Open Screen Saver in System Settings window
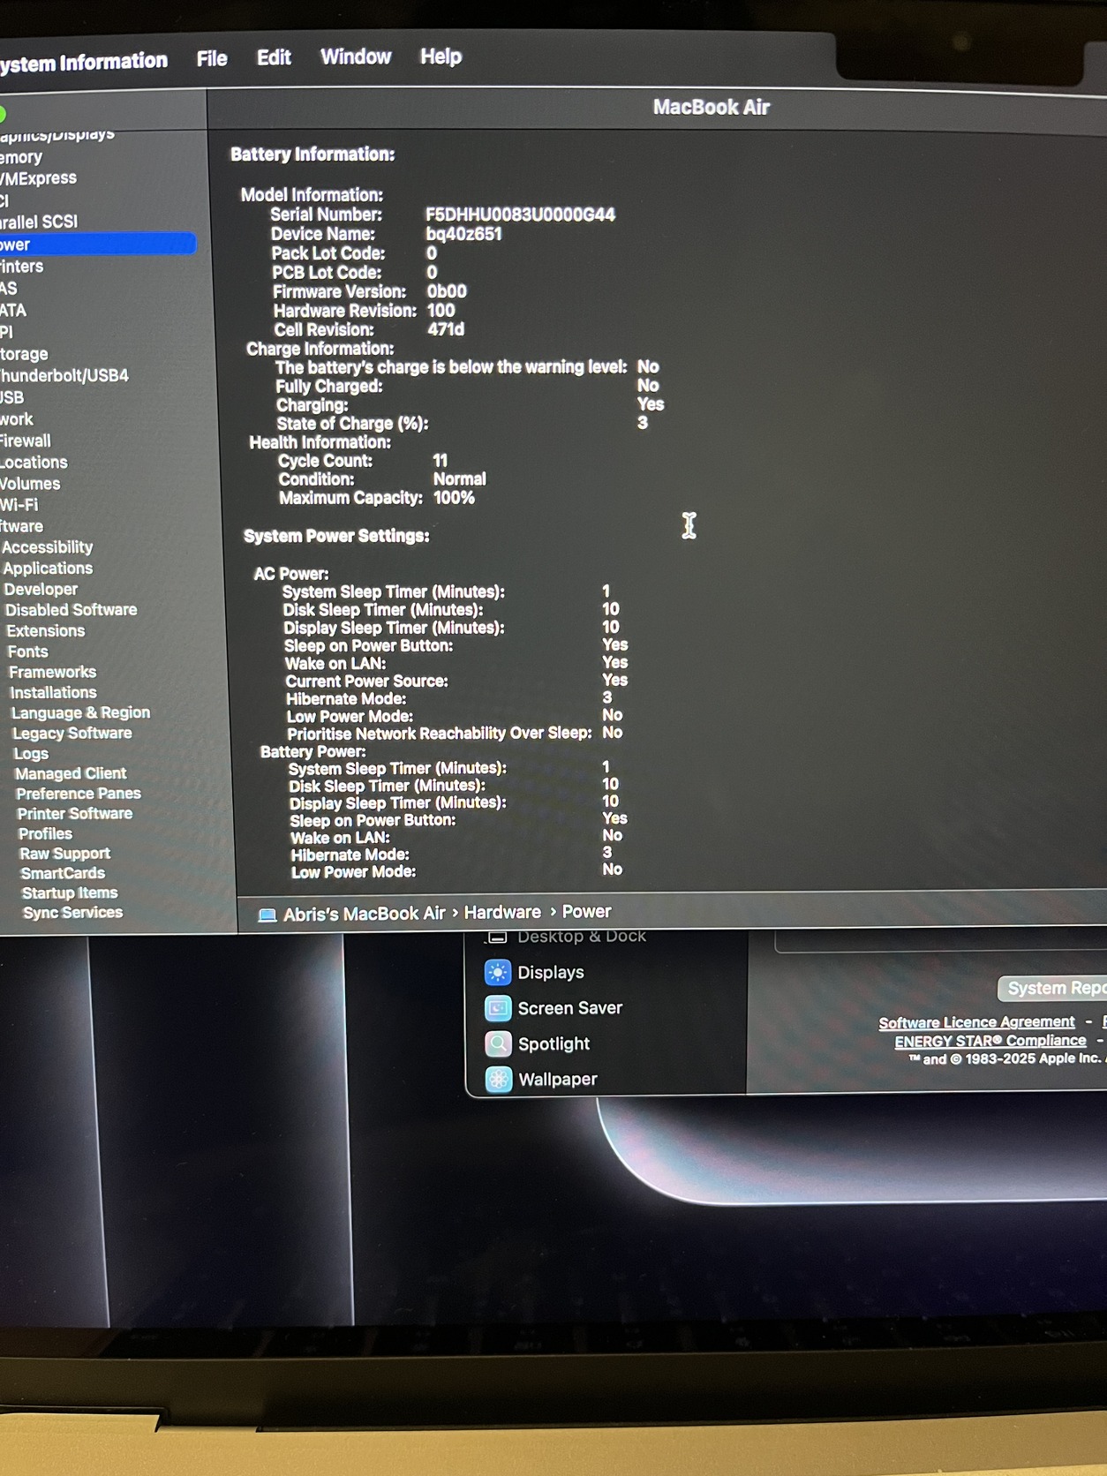Viewport: 1107px width, 1476px height. pyautogui.click(x=553, y=1008)
